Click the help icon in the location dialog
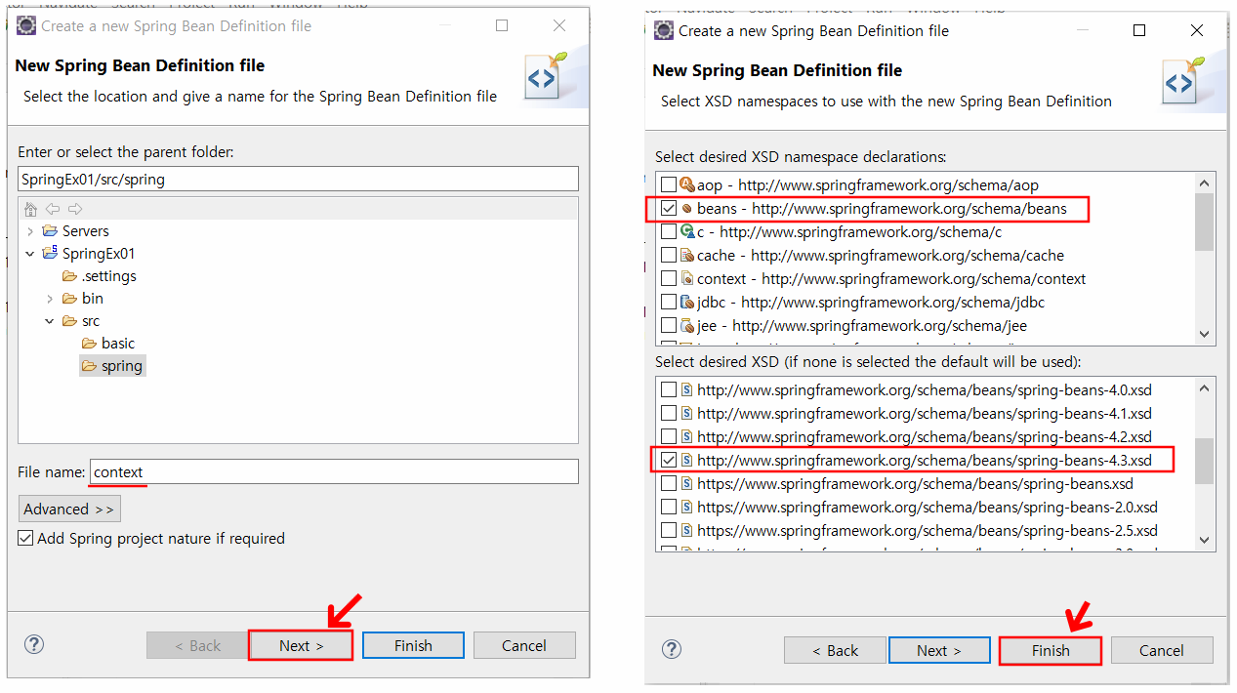 click(x=34, y=644)
